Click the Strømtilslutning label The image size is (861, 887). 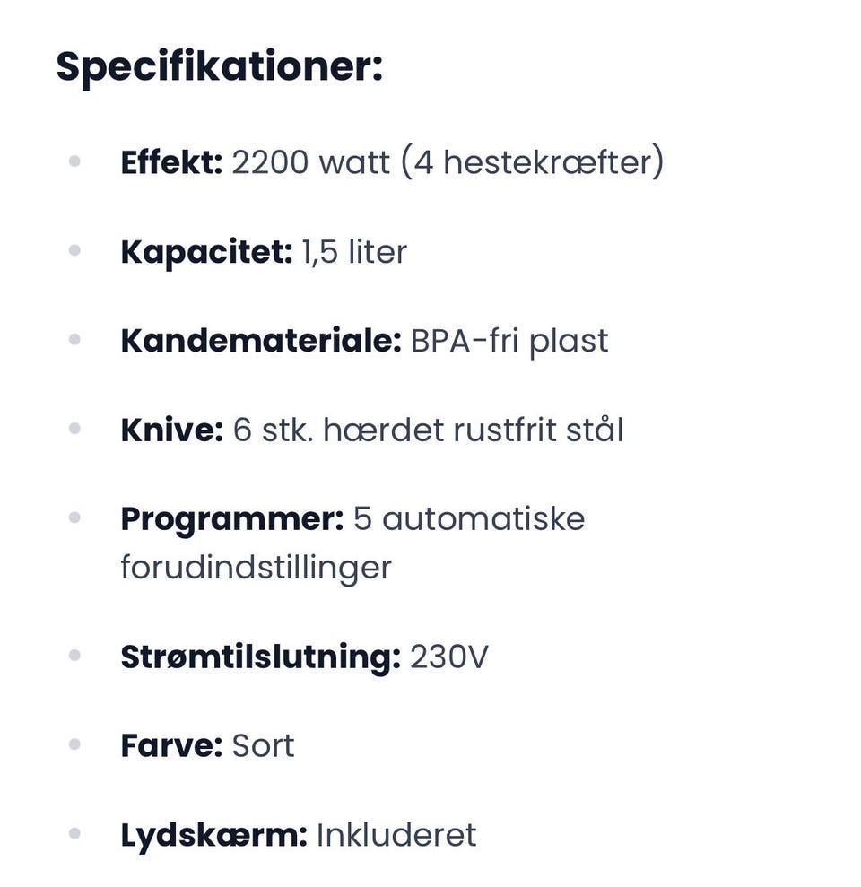(x=260, y=657)
